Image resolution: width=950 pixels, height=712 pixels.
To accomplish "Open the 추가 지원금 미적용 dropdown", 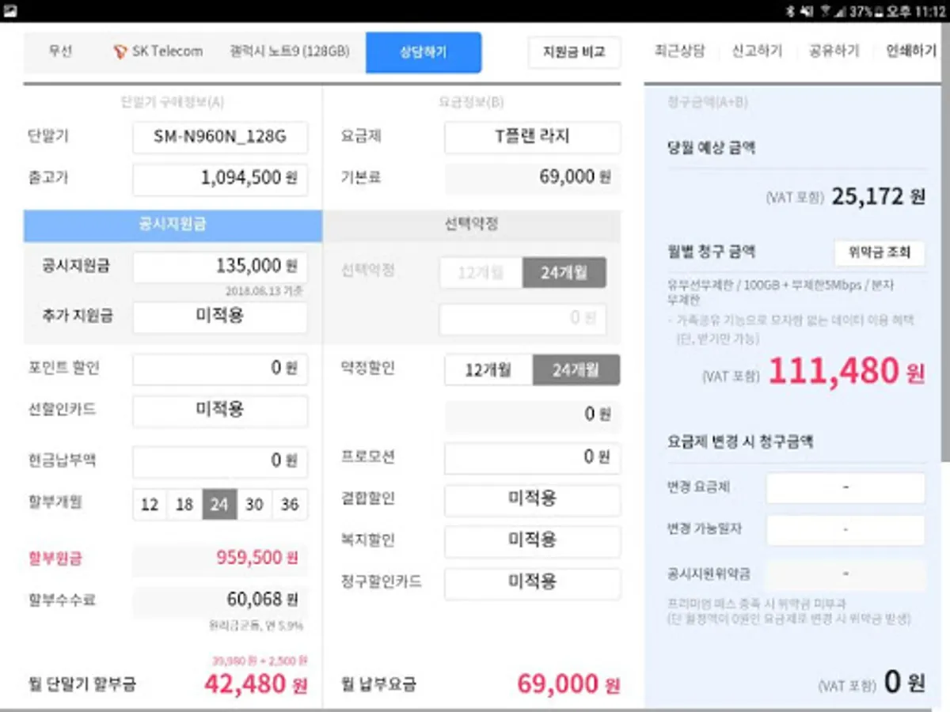I will coord(220,316).
